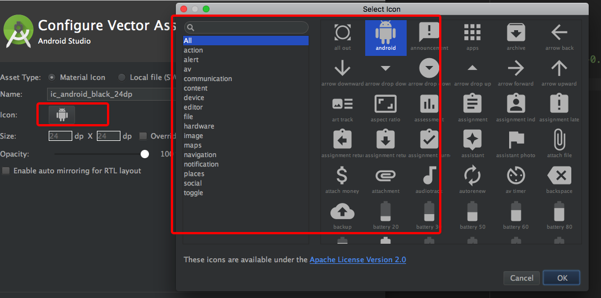Choose the places category
The image size is (601, 298).
pos(246,173)
